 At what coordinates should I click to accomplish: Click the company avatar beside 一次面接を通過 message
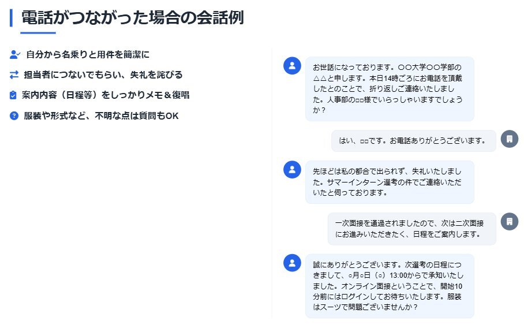(x=510, y=221)
